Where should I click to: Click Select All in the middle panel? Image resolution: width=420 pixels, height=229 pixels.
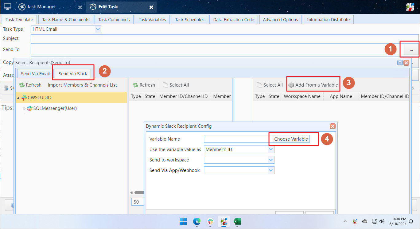176,85
